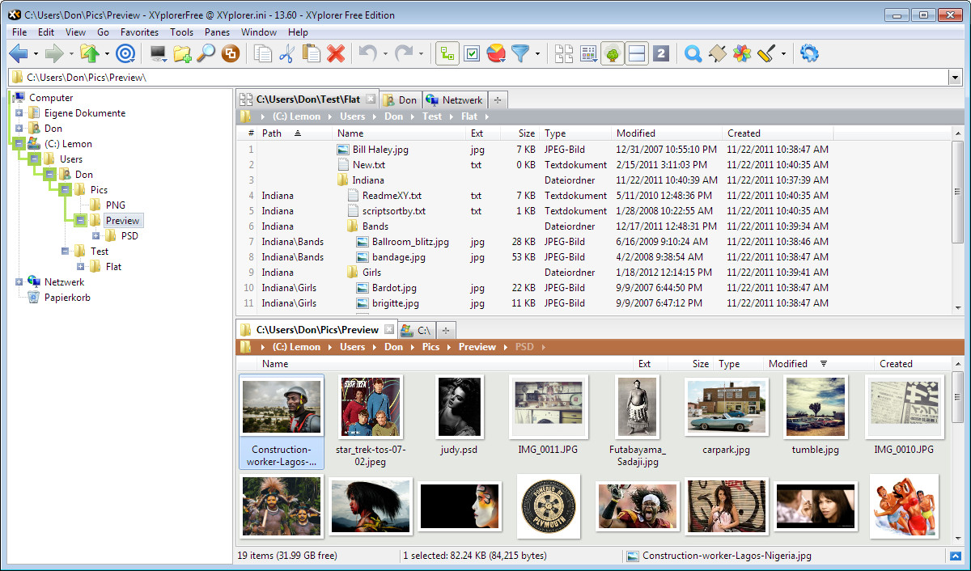Click the brown round toolbar icon
Image resolution: width=971 pixels, height=571 pixels.
(x=231, y=54)
